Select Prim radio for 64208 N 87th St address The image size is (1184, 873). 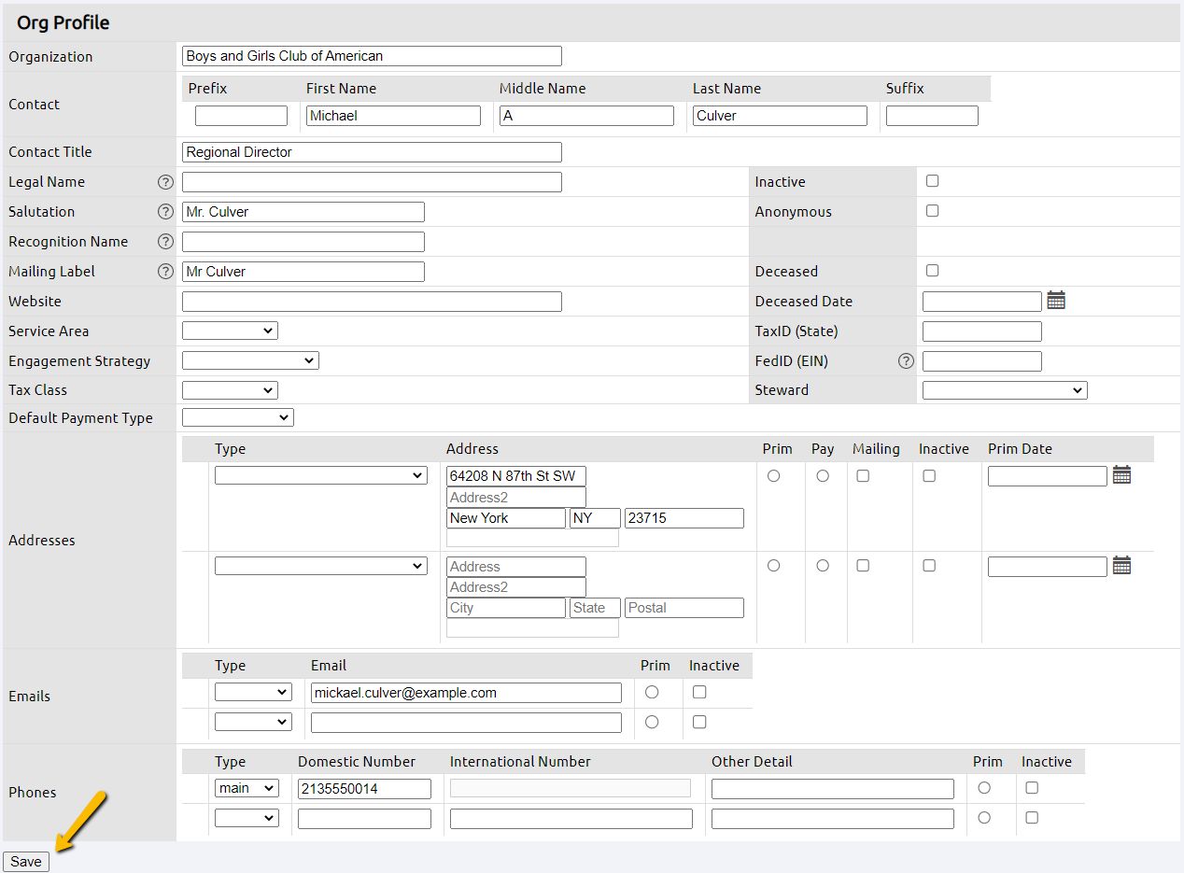[773, 476]
